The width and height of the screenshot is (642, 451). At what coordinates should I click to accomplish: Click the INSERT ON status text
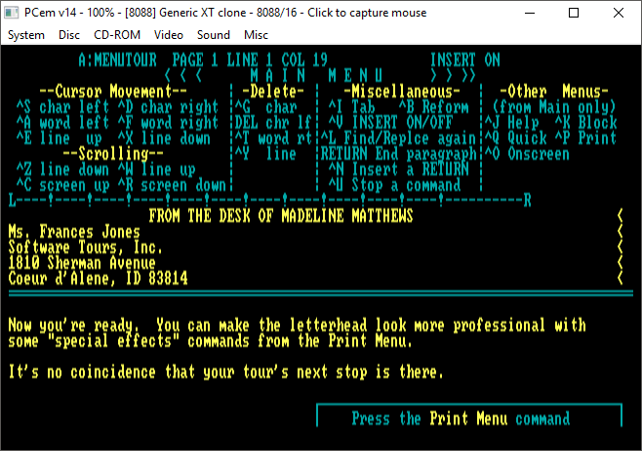point(464,60)
